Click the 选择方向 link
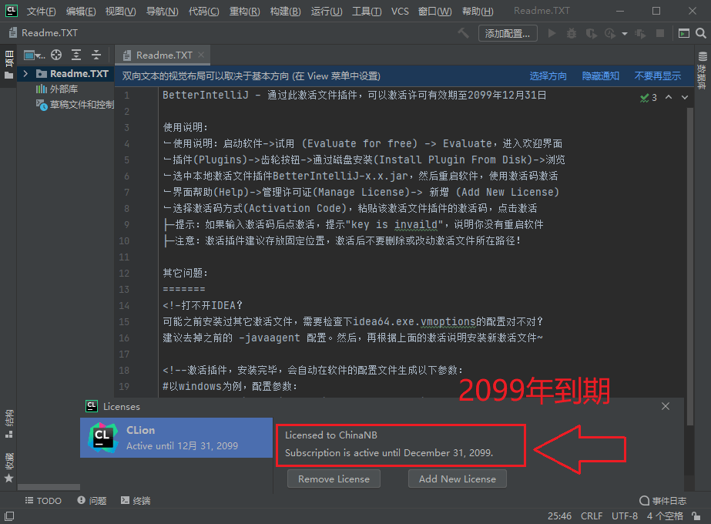Image resolution: width=711 pixels, height=524 pixels. [548, 76]
